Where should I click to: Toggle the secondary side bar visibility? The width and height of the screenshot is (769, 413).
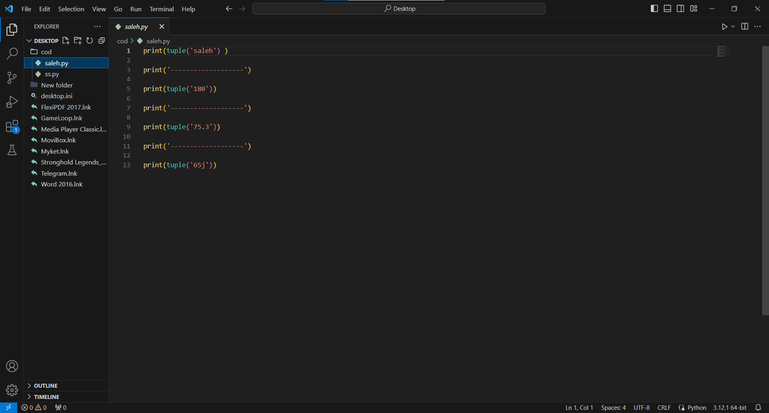click(680, 8)
